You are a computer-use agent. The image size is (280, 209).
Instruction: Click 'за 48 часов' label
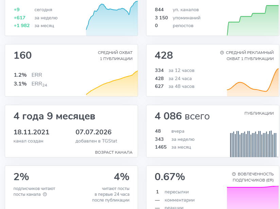[181, 86]
